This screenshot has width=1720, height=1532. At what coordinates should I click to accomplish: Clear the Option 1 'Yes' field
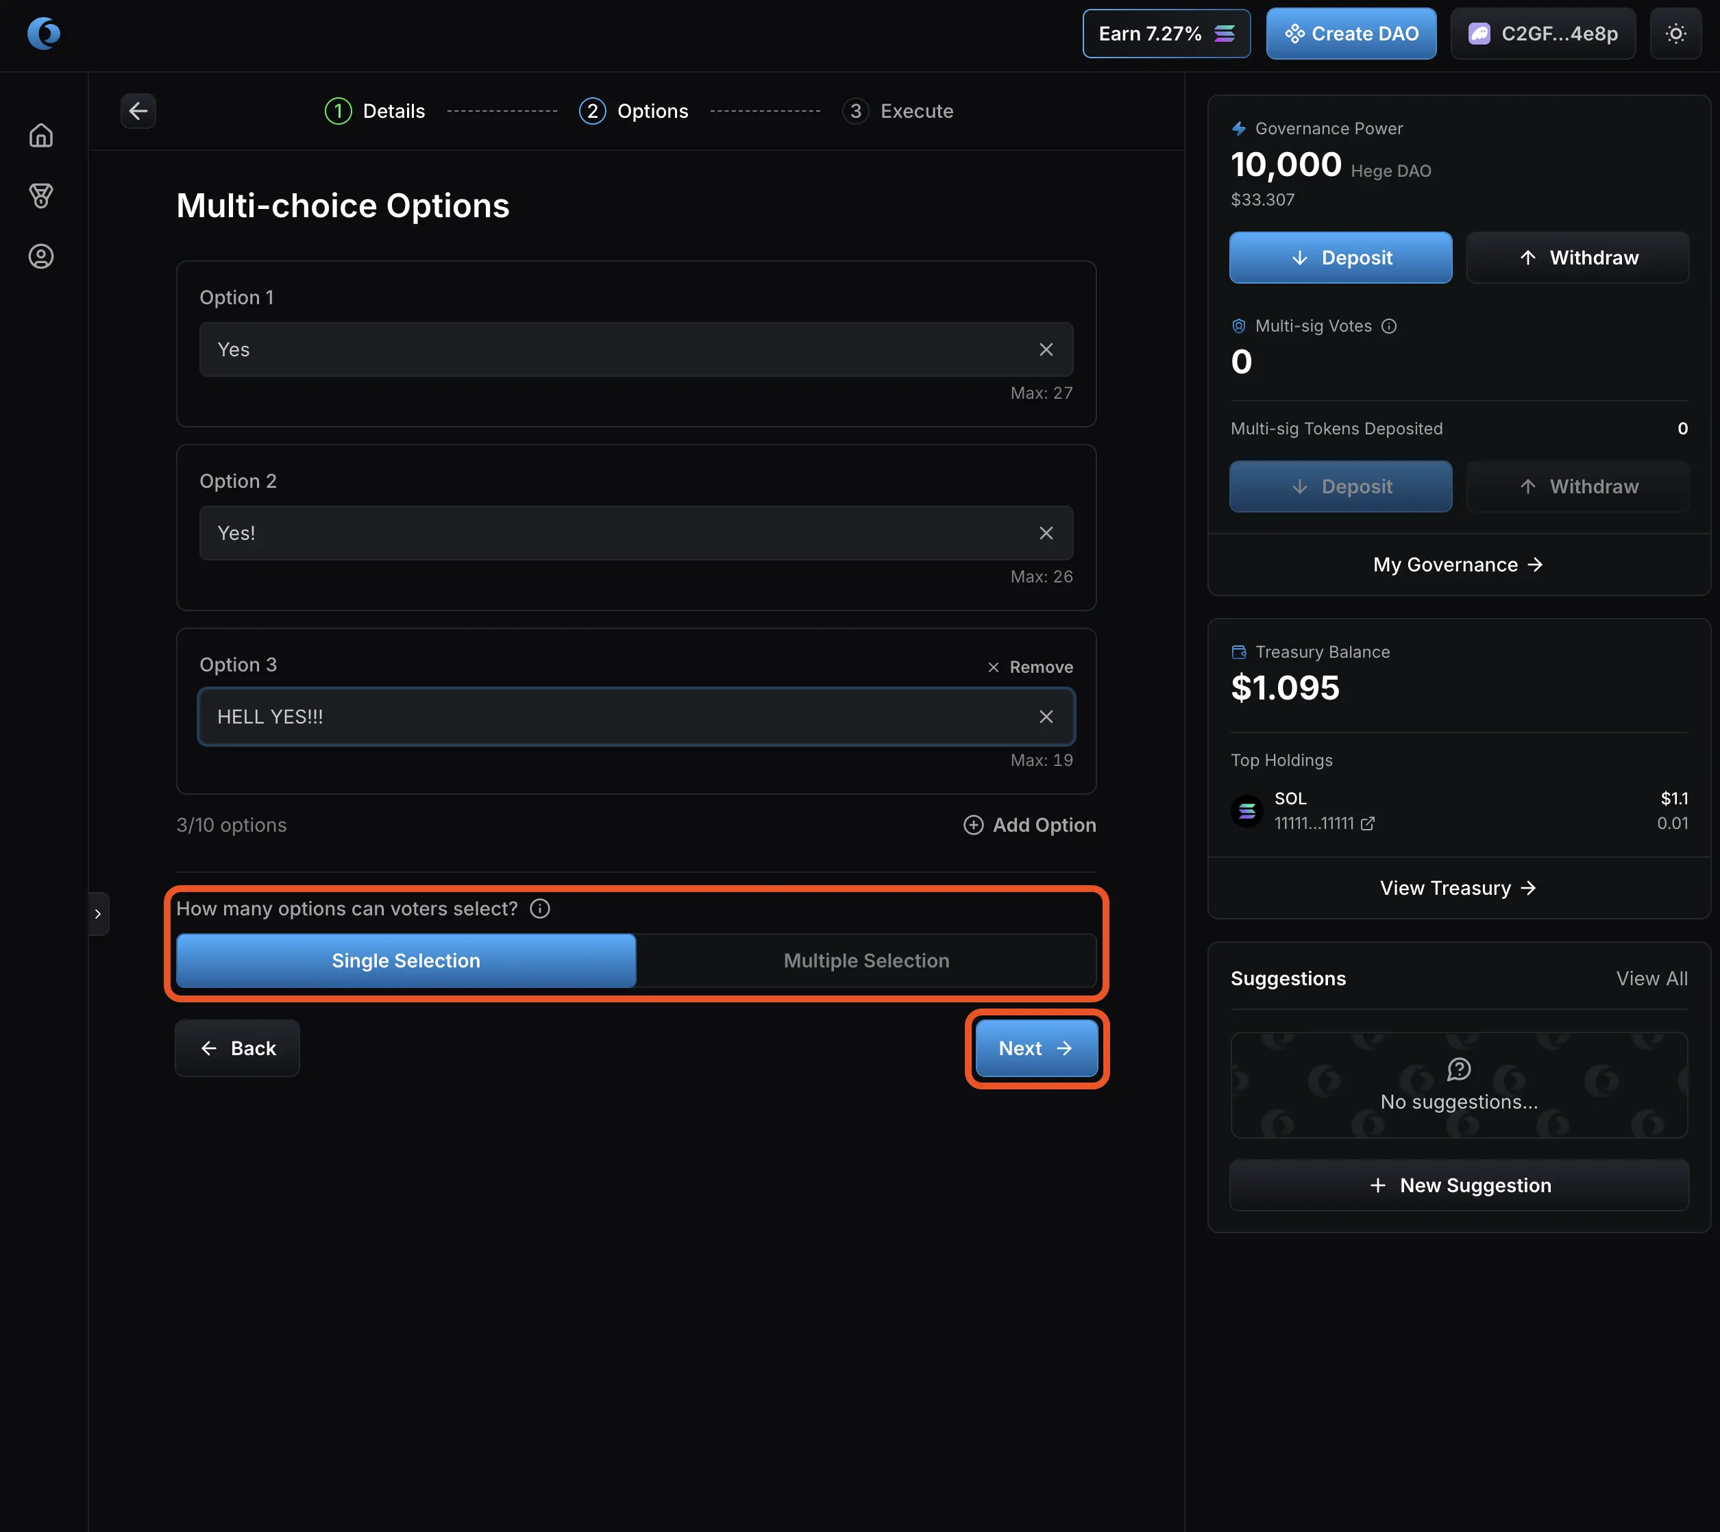click(x=1046, y=349)
